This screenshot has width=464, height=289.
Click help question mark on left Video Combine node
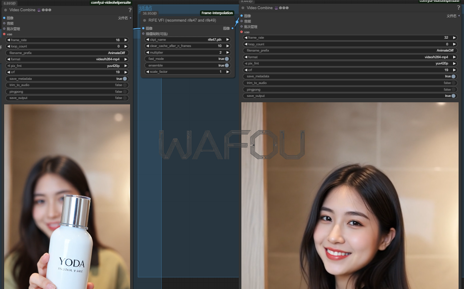(x=130, y=10)
